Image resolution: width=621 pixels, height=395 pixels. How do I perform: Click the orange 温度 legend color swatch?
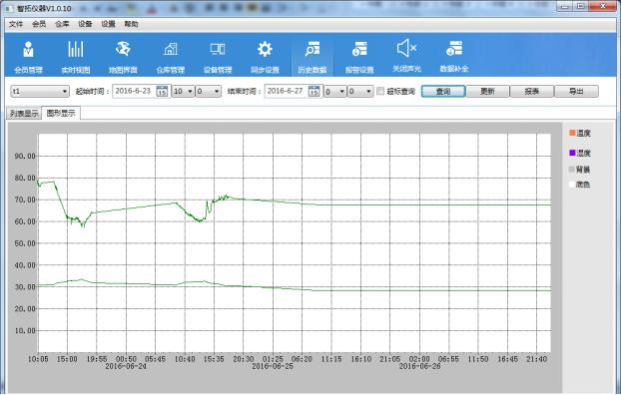[x=572, y=133]
